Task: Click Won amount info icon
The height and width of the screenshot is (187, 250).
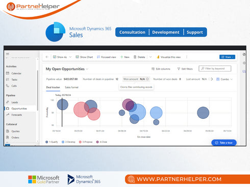Action: coord(147,79)
